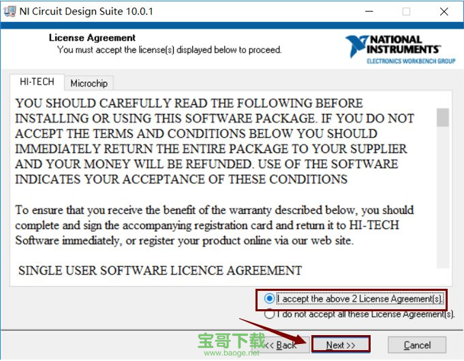The height and width of the screenshot is (361, 464).
Task: Click the maximize button in the title bar
Action: coord(406,12)
